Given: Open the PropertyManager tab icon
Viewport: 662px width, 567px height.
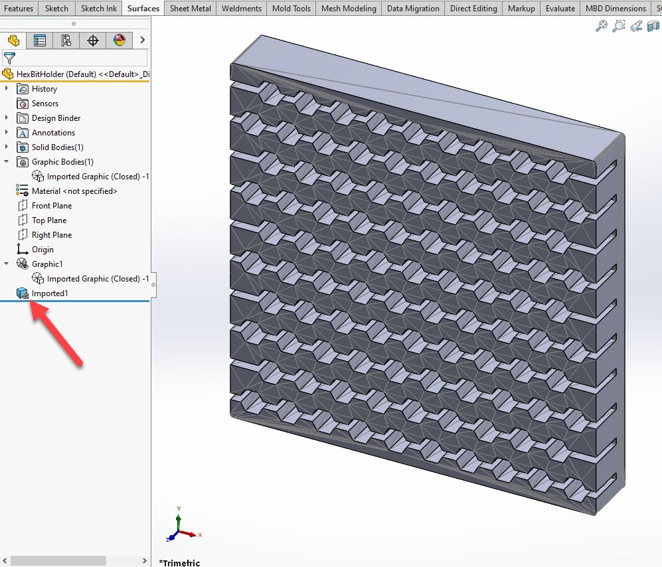Looking at the screenshot, I should point(40,40).
